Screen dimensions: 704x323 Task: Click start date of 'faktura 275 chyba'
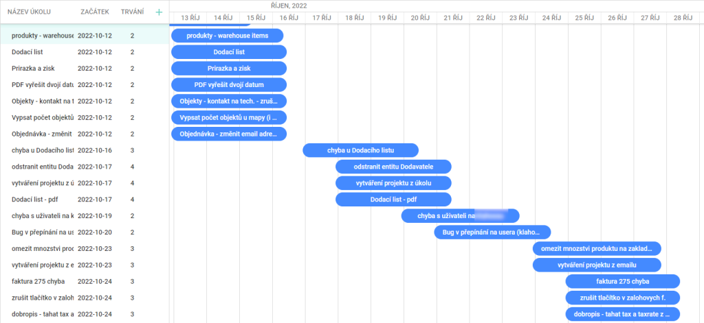94,281
